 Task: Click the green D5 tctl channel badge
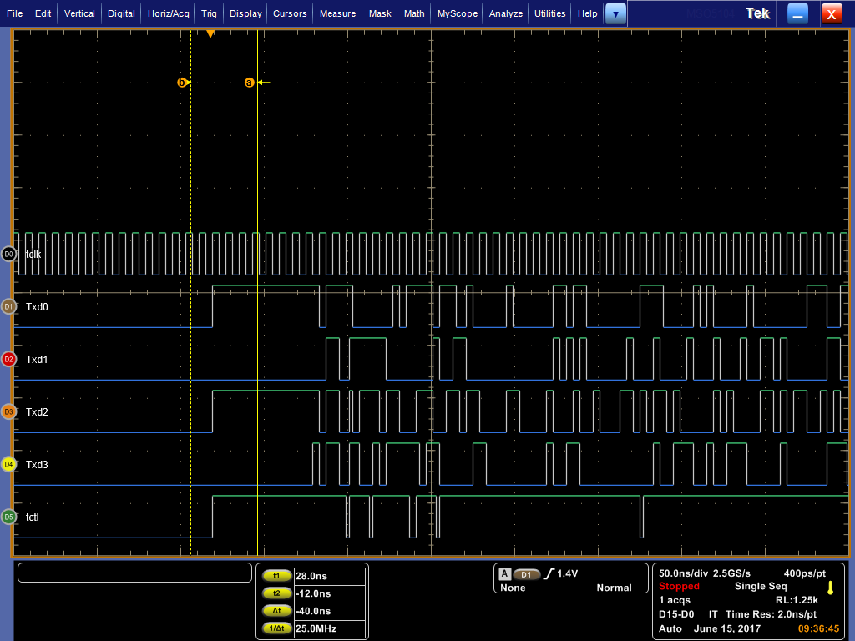click(x=8, y=517)
